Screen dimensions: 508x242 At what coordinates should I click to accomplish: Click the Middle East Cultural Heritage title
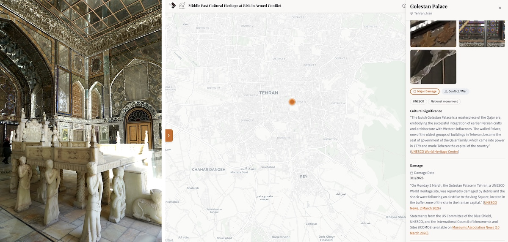[235, 5]
